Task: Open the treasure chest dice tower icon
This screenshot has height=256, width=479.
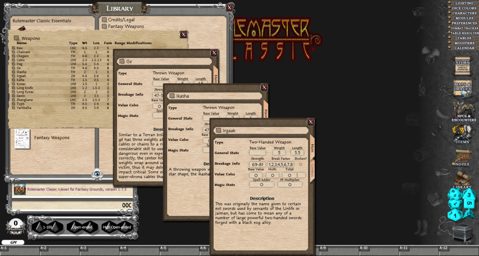Action: [x=462, y=234]
